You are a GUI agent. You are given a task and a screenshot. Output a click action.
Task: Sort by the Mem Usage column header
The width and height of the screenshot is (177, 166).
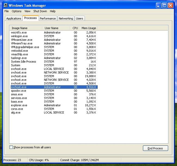click(x=88, y=28)
